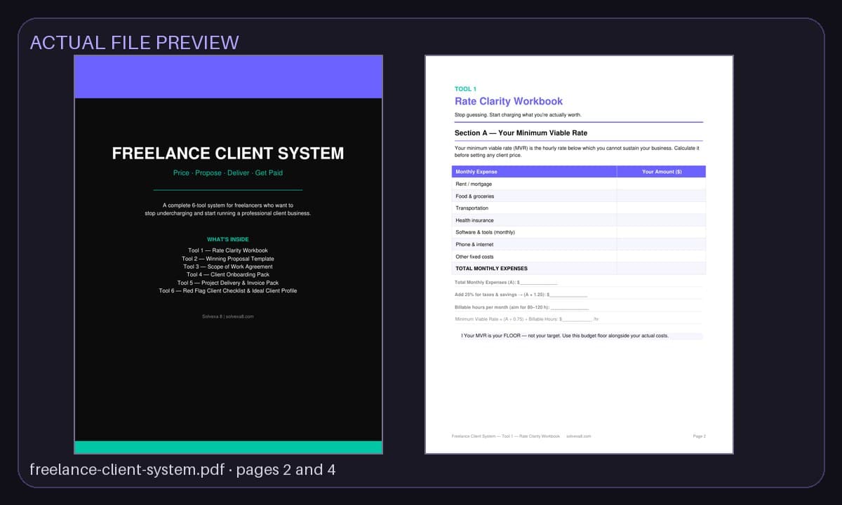Click the 'Minimum Viable Rate =' formula line
This screenshot has height=505, width=842.
526,319
